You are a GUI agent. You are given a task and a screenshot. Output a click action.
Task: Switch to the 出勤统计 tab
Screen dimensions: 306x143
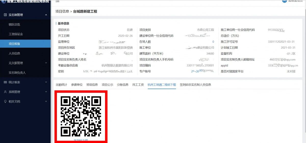[x=61, y=85]
